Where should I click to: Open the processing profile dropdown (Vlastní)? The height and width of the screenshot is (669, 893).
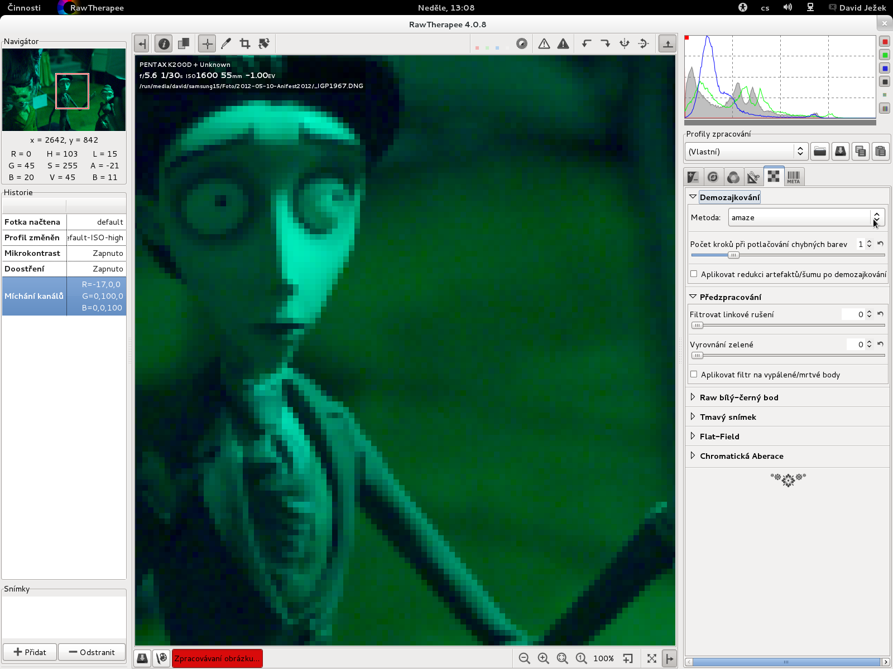point(746,152)
